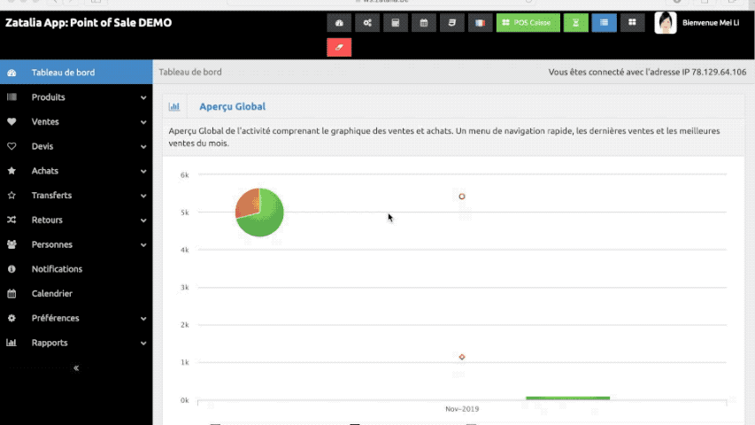
Task: Click the Tableau de bord breadcrumb link
Action: coord(190,72)
